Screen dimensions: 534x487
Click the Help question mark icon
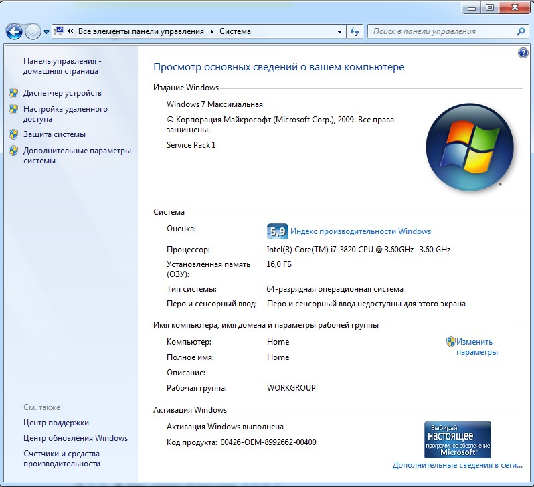(523, 53)
